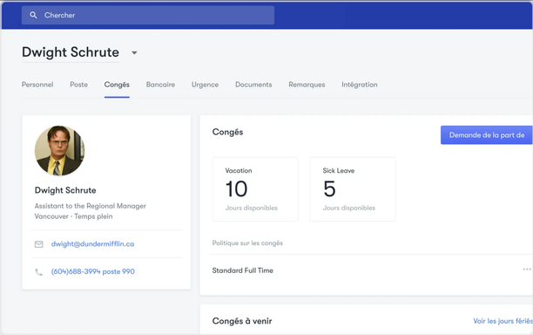The height and width of the screenshot is (335, 533).
Task: Open Standard Full Time policy options menu
Action: click(527, 270)
